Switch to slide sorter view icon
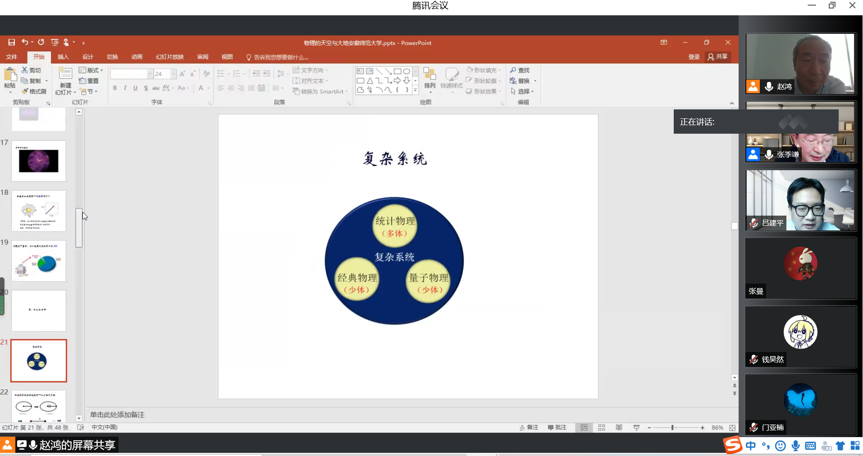 pos(602,428)
